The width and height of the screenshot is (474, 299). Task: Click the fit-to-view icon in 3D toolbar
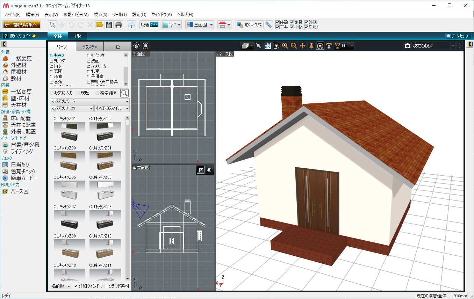(268, 46)
